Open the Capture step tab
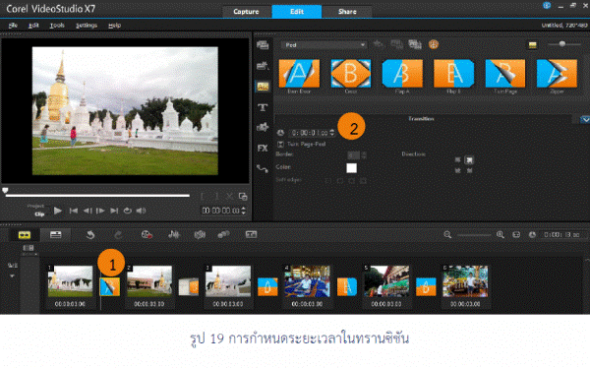This screenshot has width=590, height=368. [x=246, y=11]
